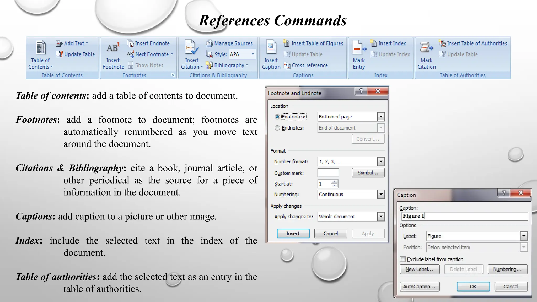Click Insert Table of Figures
The width and height of the screenshot is (537, 302).
click(x=313, y=44)
